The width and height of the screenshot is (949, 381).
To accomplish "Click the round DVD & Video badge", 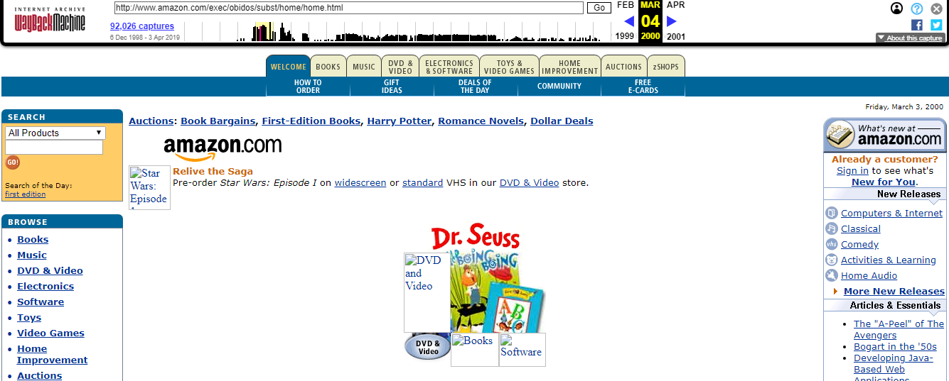I will click(x=428, y=347).
